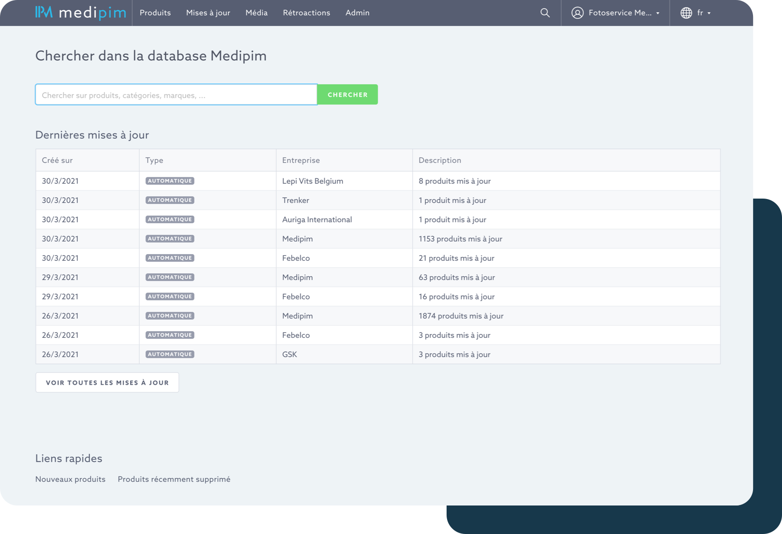782x534 pixels.
Task: Click the user account avatar icon
Action: point(577,13)
